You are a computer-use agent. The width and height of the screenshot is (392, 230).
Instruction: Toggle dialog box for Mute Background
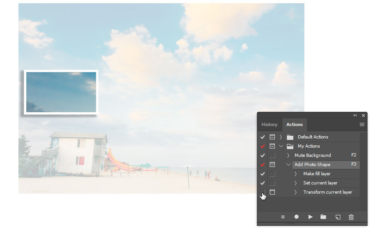[x=272, y=155]
